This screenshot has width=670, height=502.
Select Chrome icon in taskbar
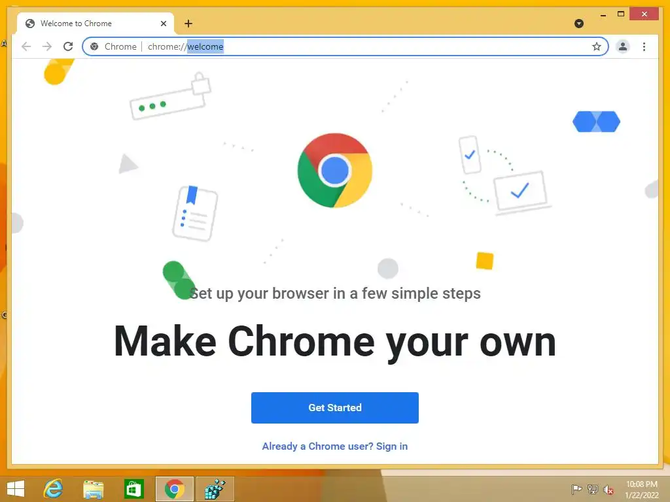point(174,489)
